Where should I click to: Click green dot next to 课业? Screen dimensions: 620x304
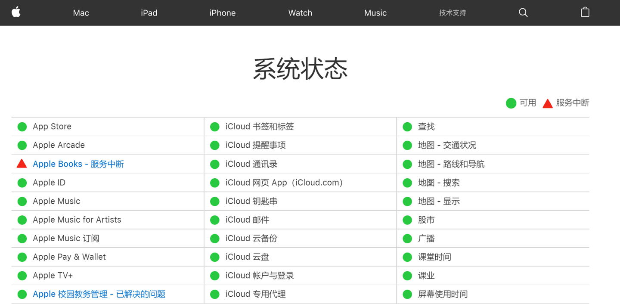pos(407,276)
